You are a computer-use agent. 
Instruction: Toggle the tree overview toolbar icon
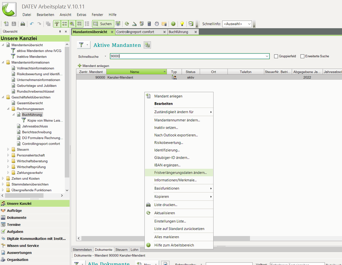[57, 24]
